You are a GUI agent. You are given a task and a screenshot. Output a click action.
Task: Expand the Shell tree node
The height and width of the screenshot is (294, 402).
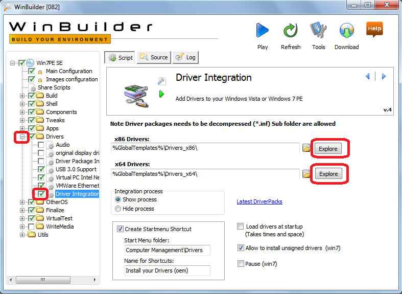click(x=22, y=104)
